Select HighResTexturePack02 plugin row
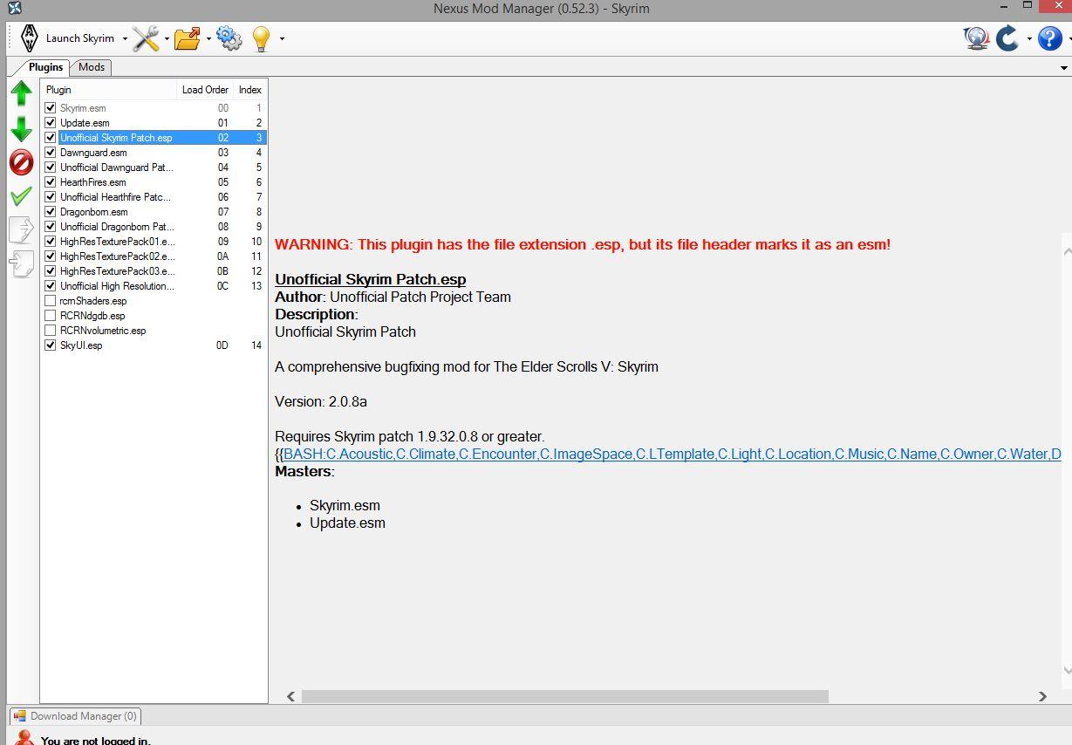This screenshot has width=1072, height=745. pos(154,256)
